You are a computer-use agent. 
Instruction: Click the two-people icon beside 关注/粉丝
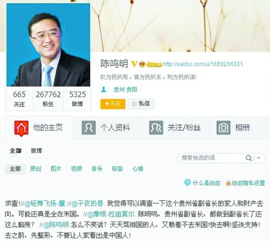156,127
